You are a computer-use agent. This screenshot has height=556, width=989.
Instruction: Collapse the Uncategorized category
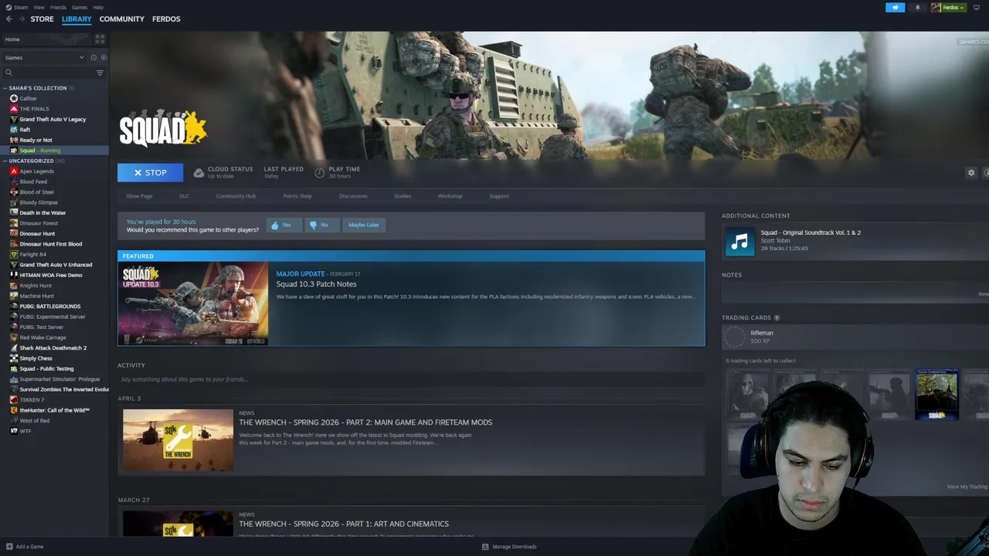pyautogui.click(x=5, y=161)
